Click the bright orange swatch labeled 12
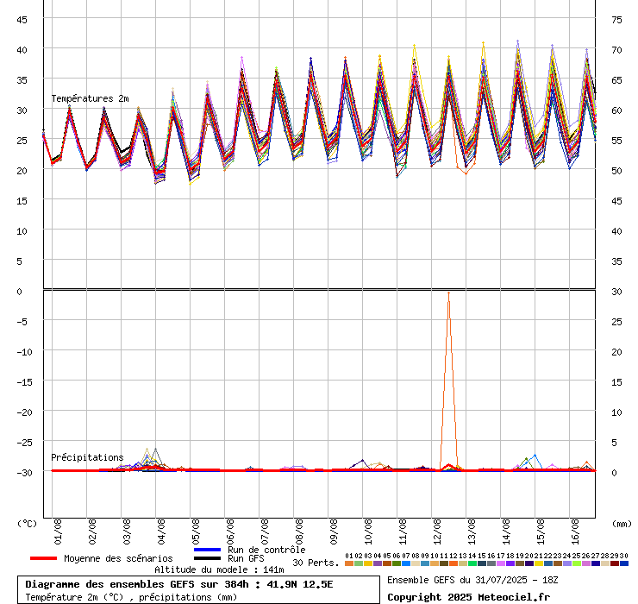Viewport: 638px width, 604px height. (453, 563)
